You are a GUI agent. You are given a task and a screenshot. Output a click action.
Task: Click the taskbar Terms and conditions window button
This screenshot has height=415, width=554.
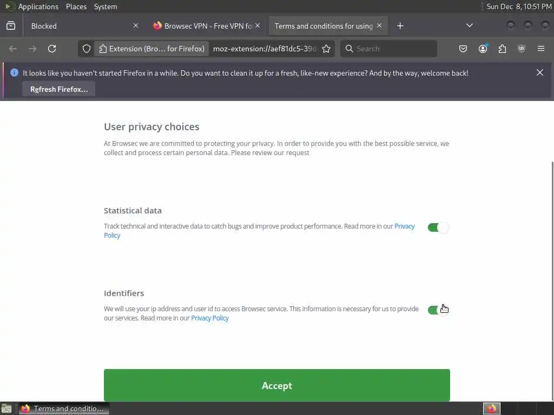(x=64, y=409)
